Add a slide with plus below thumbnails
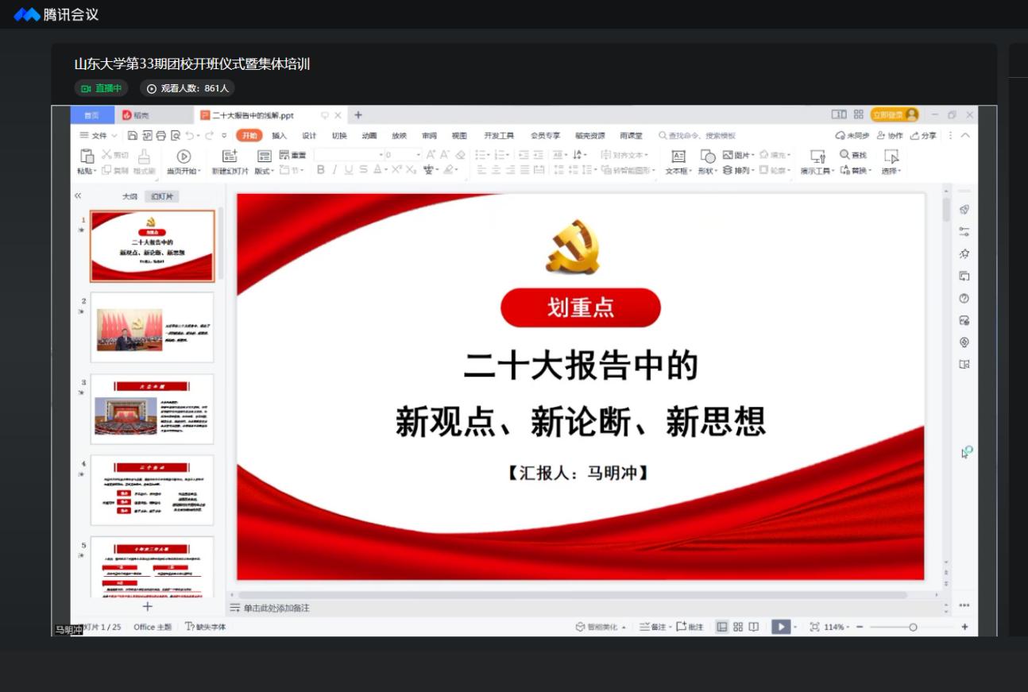1028x692 pixels. [147, 607]
